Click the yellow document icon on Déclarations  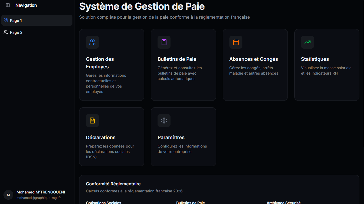pos(92,121)
